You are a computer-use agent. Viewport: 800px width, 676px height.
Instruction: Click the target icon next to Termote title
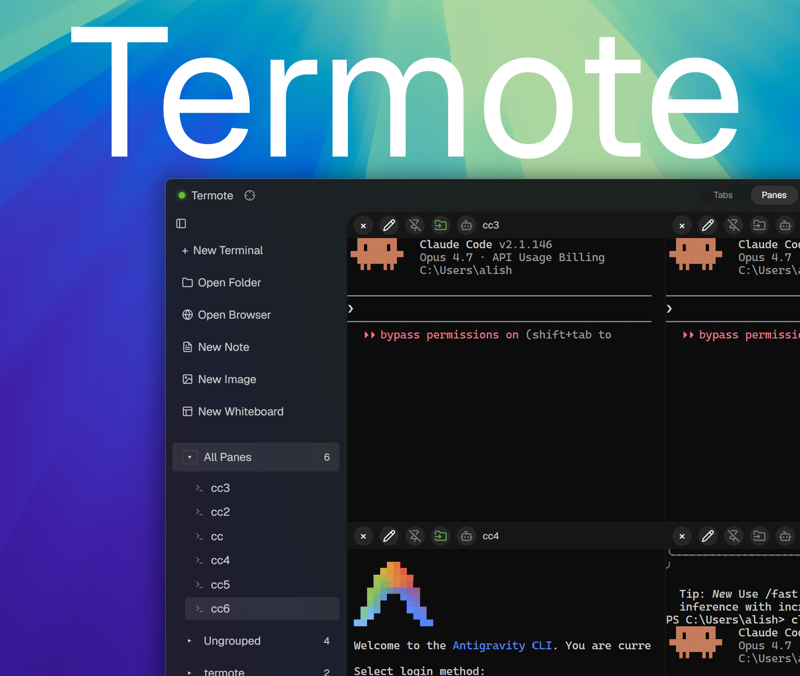250,196
